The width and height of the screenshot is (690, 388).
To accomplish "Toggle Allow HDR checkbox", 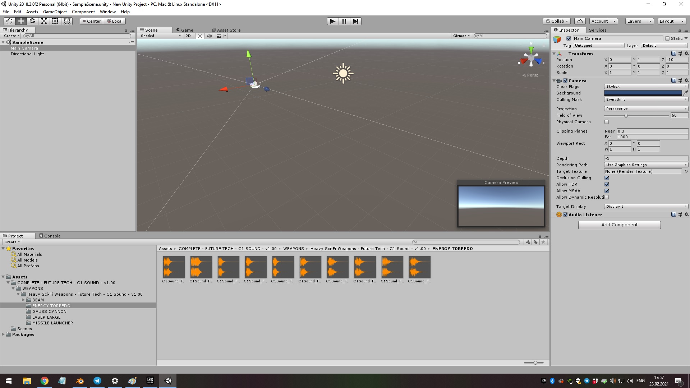I will (x=607, y=184).
